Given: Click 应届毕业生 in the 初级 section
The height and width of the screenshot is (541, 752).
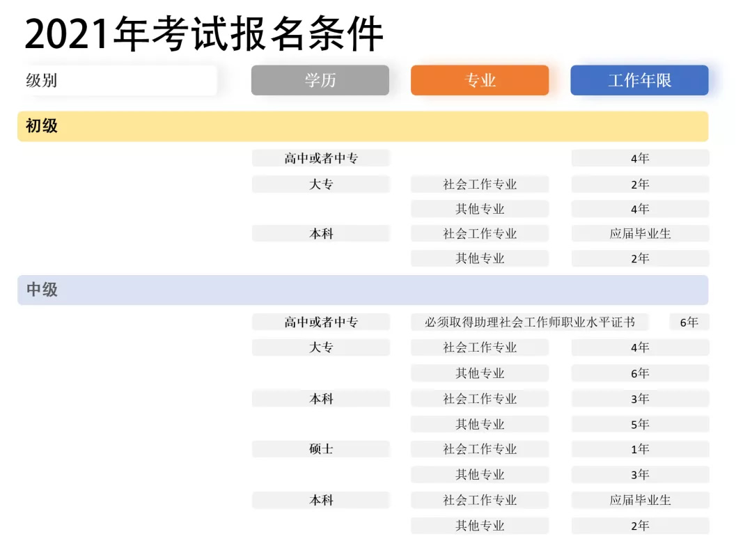Looking at the screenshot, I should pos(640,234).
